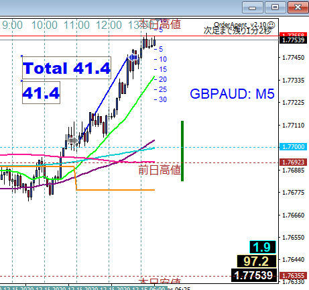Click the 1.77000 cyan price tag
The height and width of the screenshot is (290, 309).
point(294,147)
